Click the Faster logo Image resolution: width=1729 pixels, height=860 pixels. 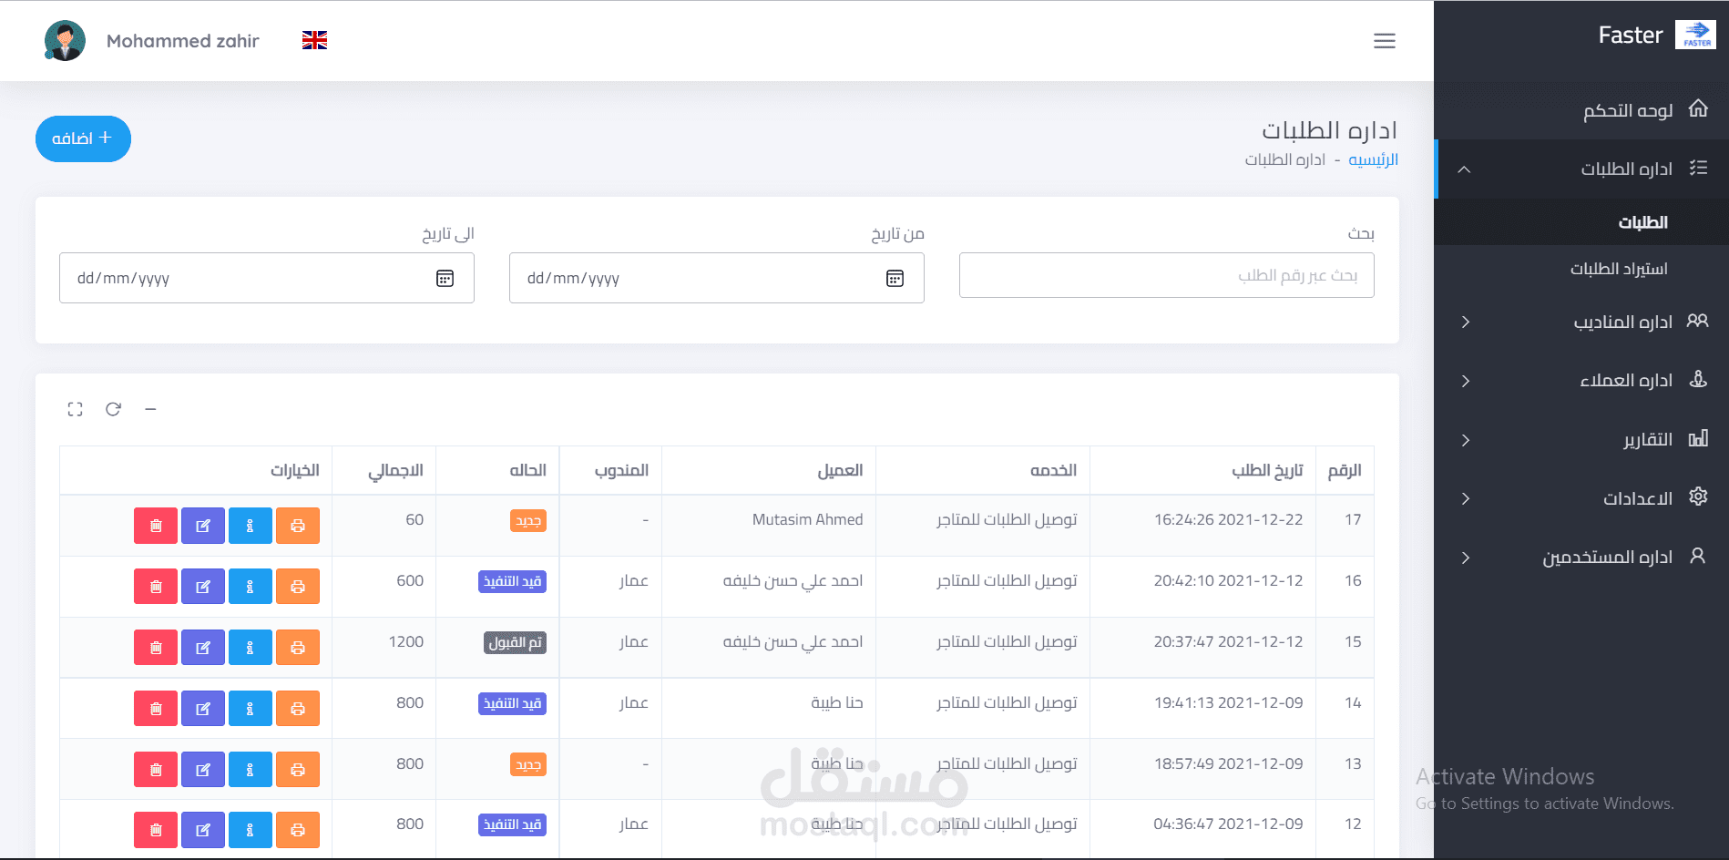(1695, 35)
